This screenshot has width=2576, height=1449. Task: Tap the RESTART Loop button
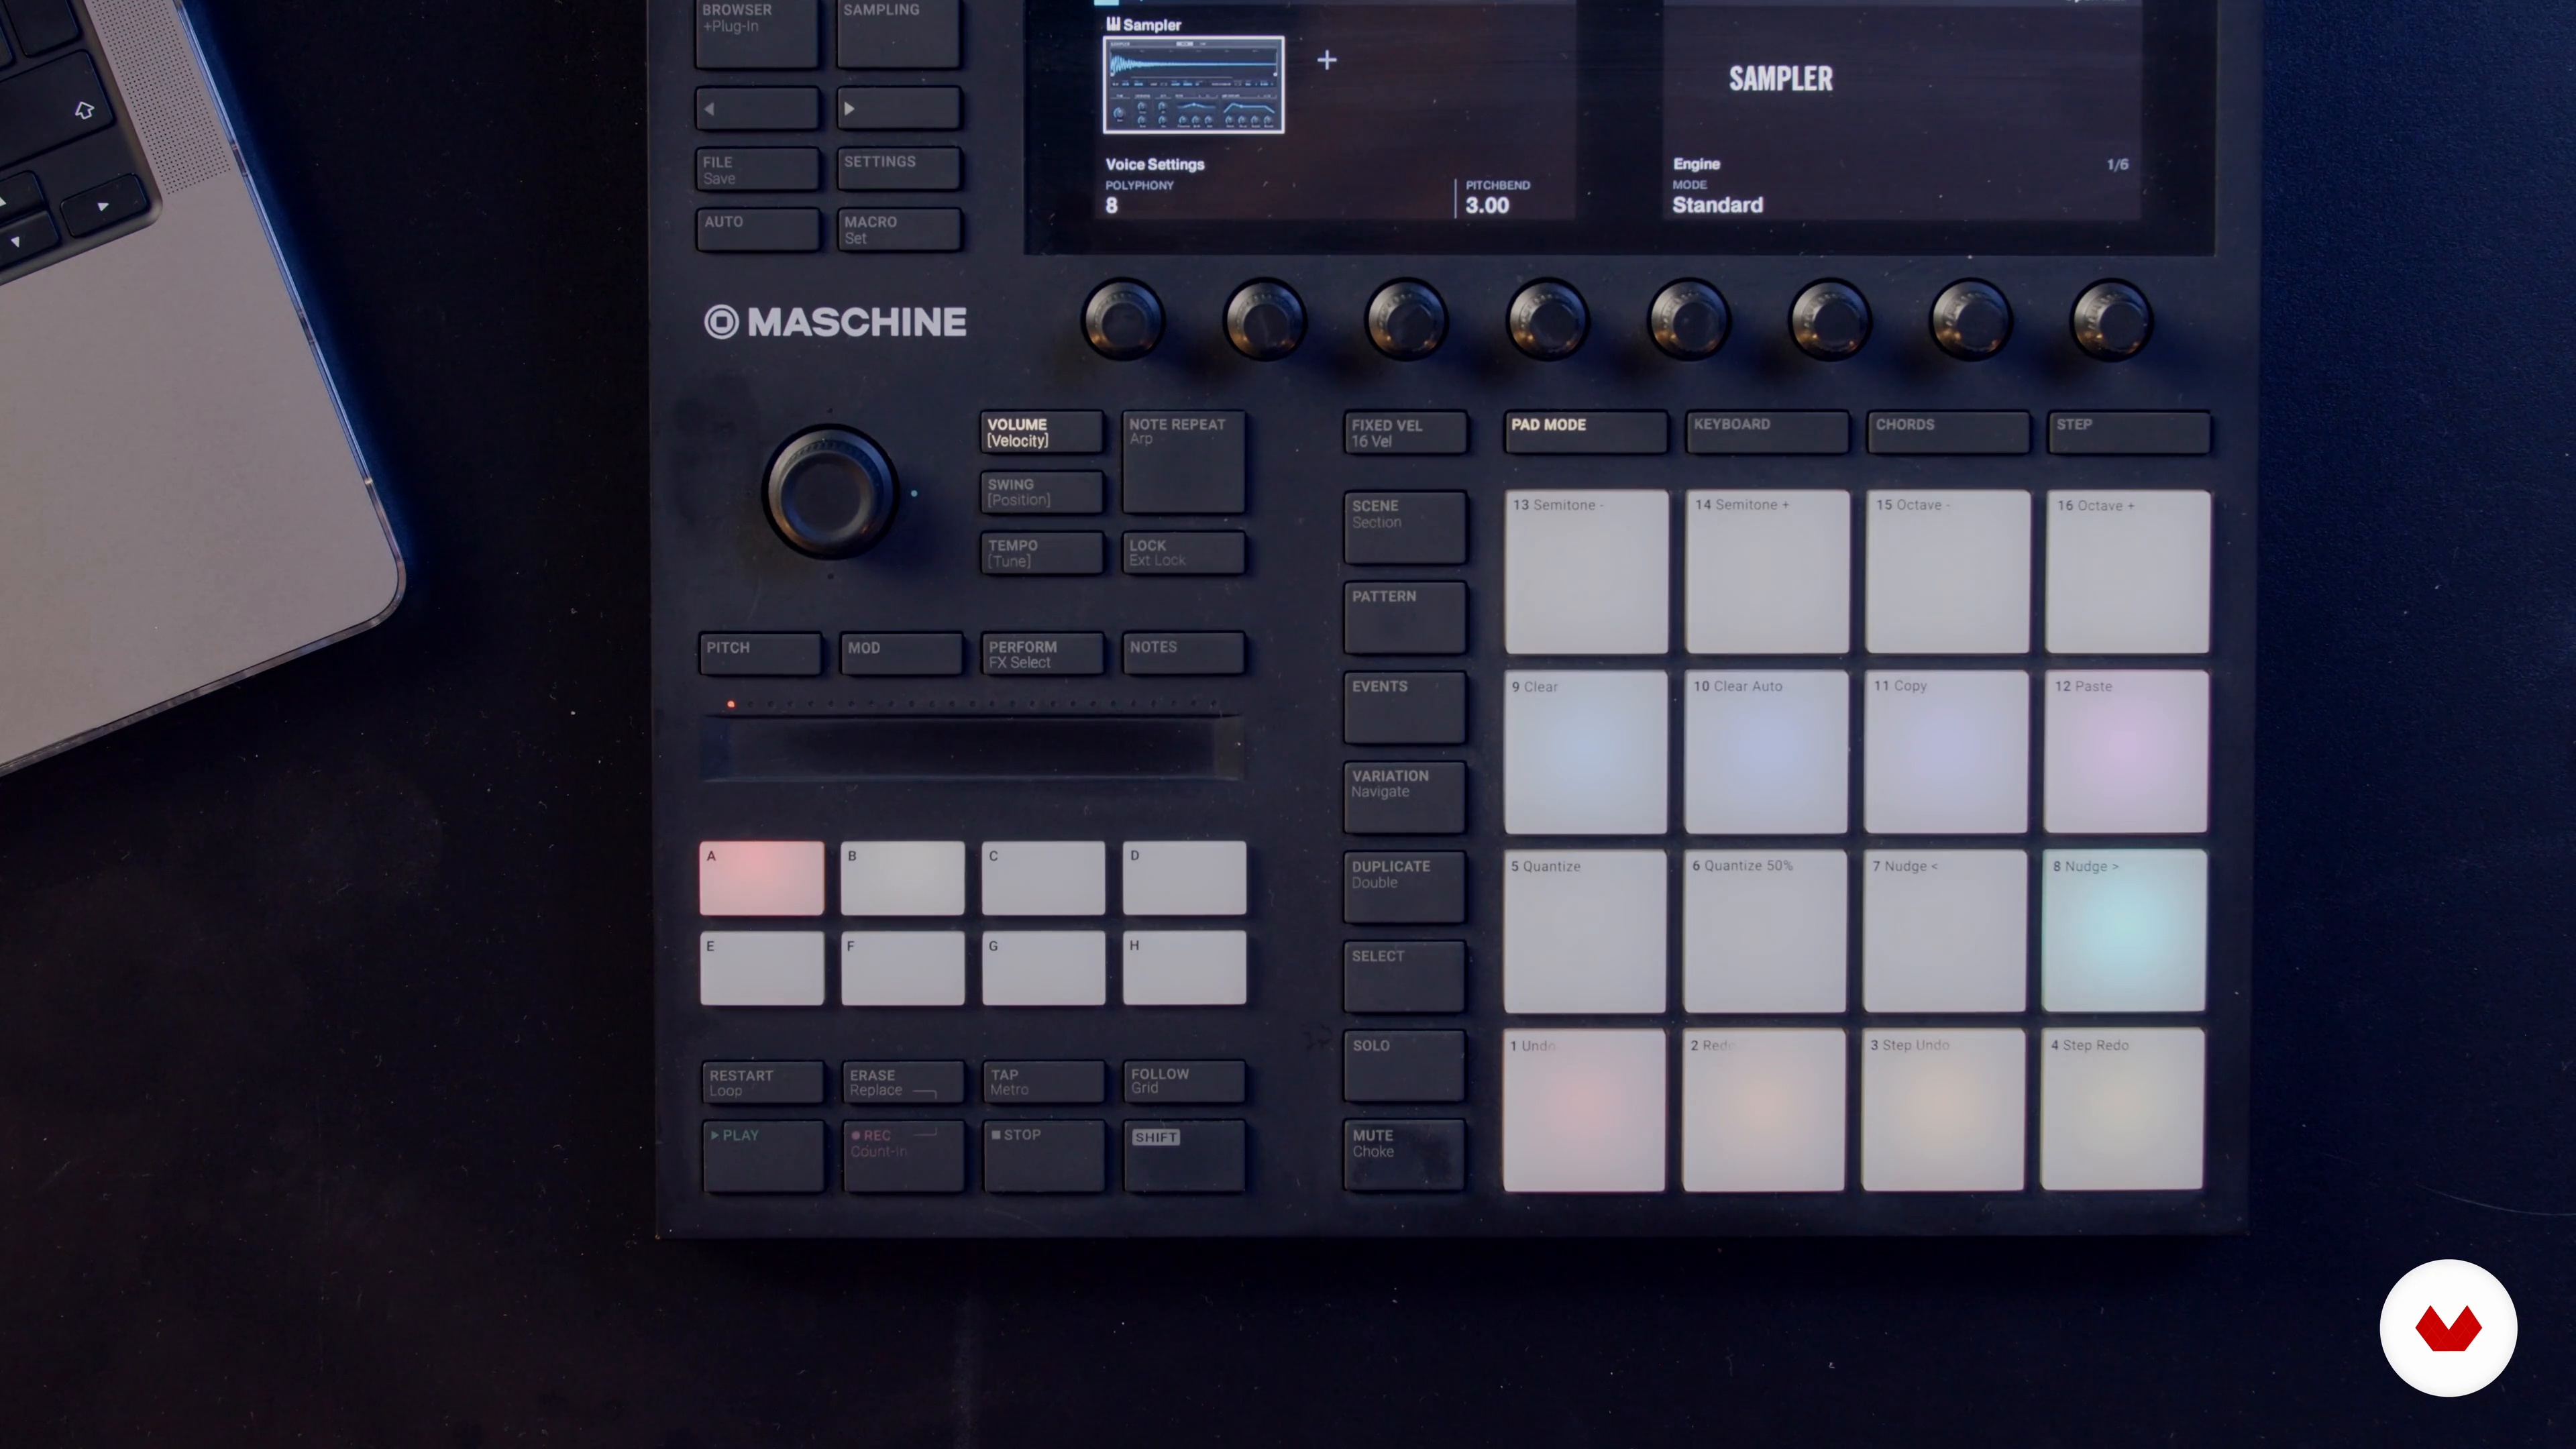tap(763, 1082)
